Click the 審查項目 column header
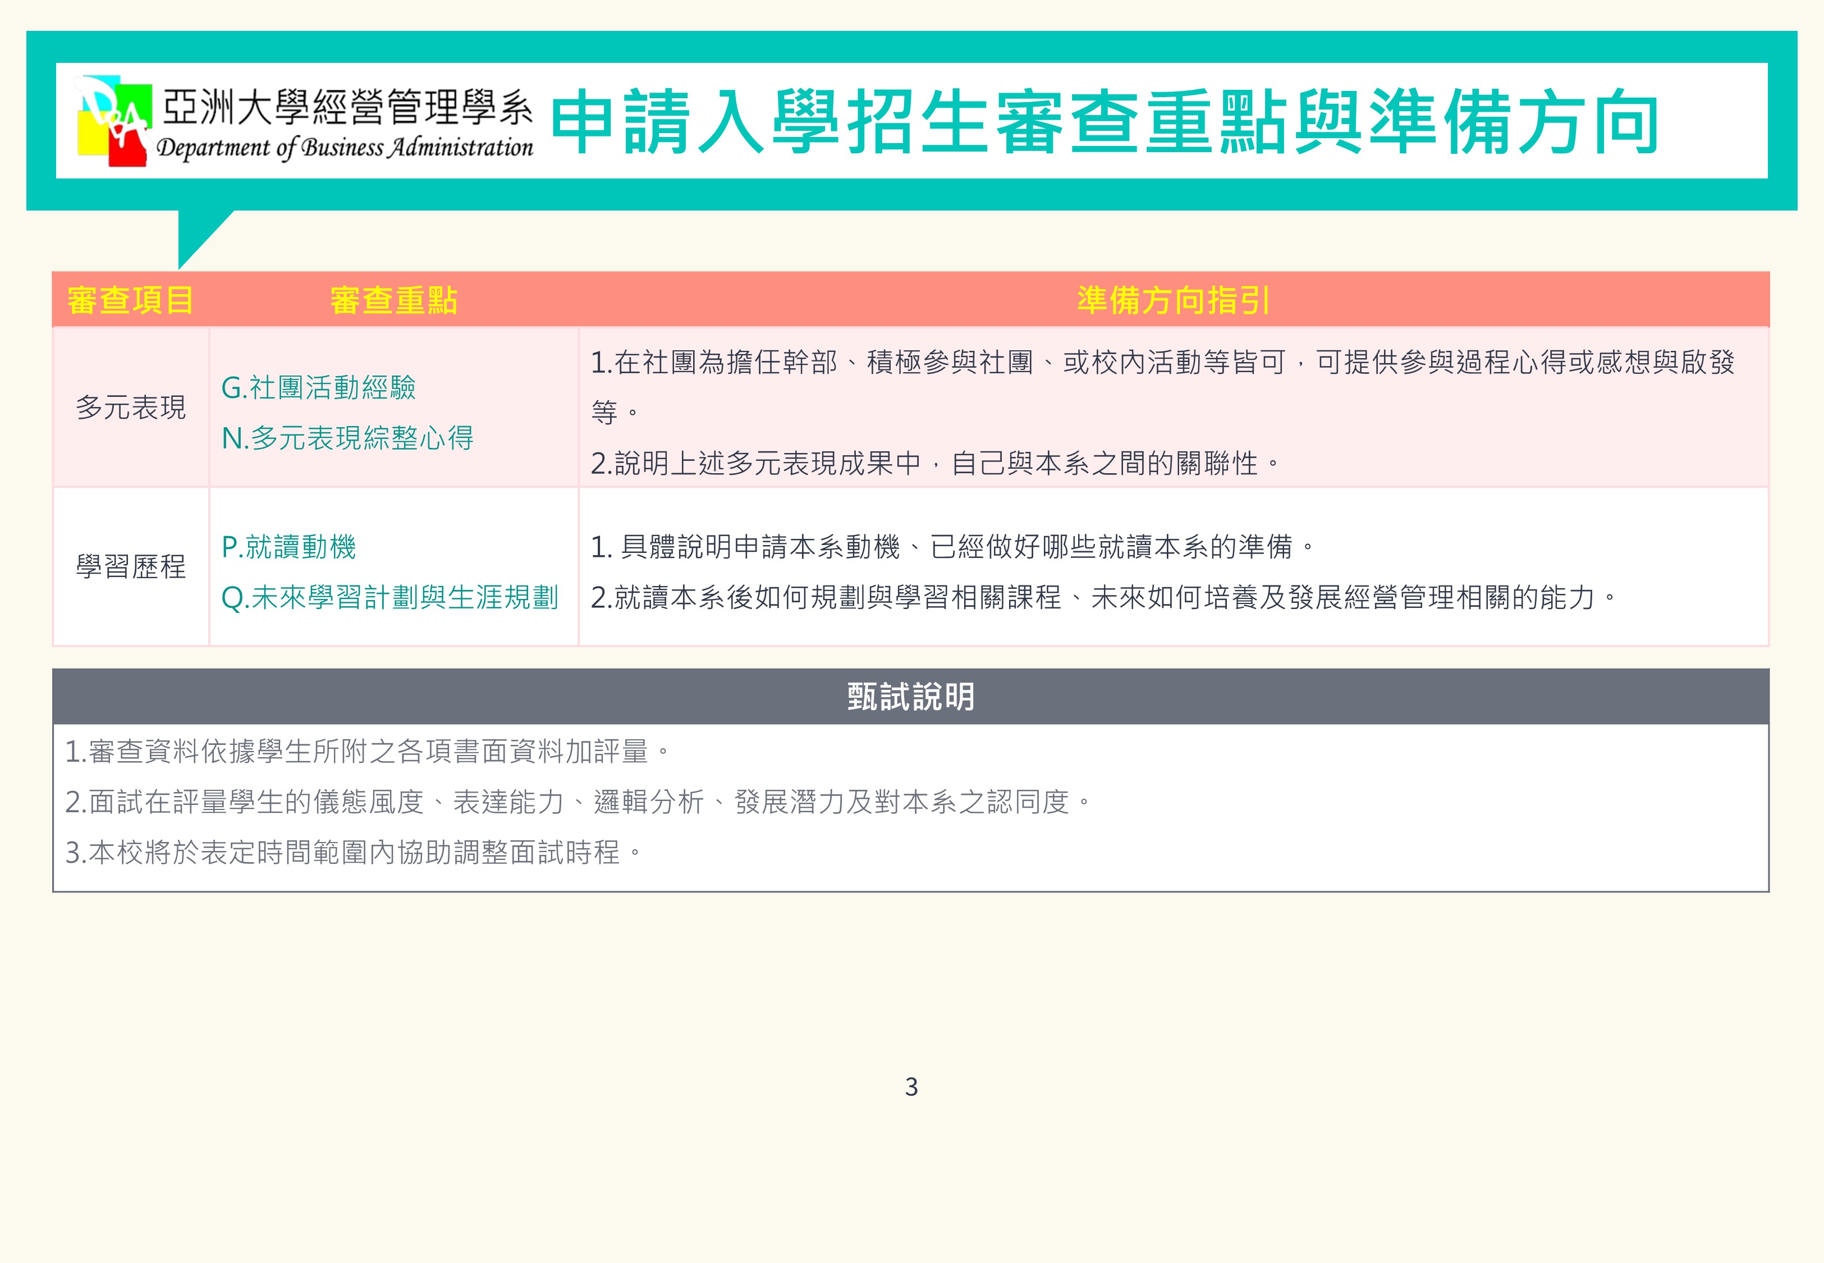This screenshot has height=1263, width=1824. [131, 301]
